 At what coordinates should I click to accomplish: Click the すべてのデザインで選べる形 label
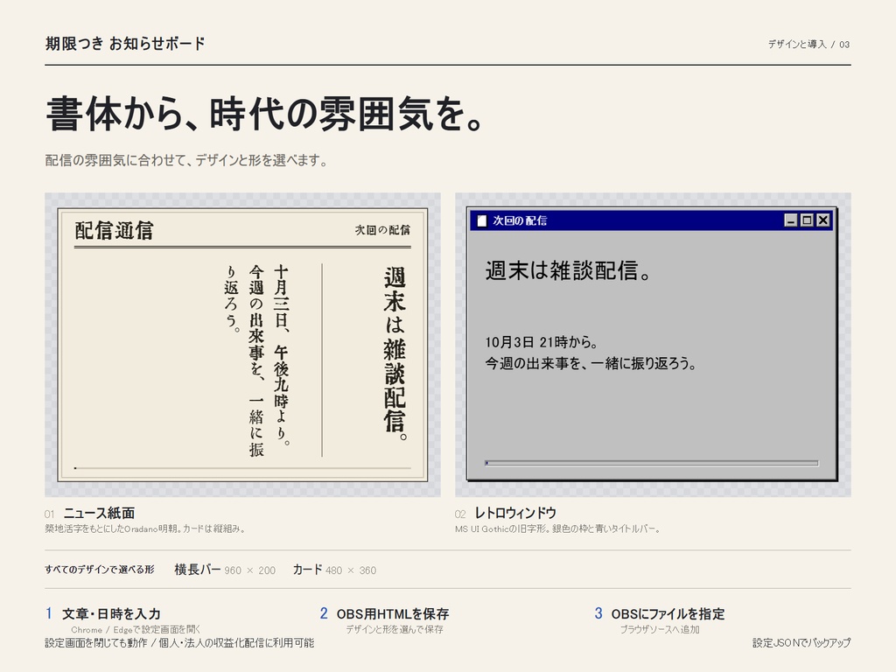click(x=100, y=570)
